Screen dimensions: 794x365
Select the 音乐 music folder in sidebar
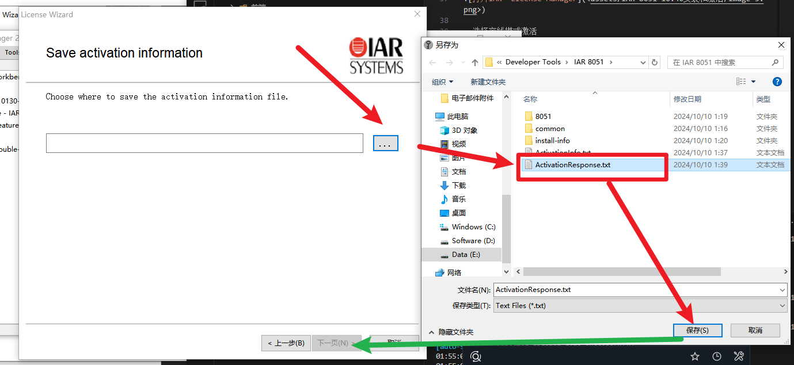(458, 199)
